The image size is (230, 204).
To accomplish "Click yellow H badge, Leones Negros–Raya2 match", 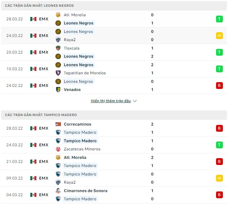I will [x=219, y=36].
